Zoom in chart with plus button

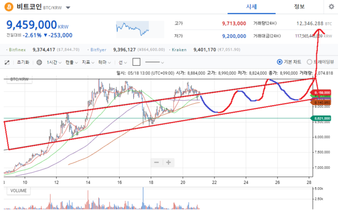(169, 163)
